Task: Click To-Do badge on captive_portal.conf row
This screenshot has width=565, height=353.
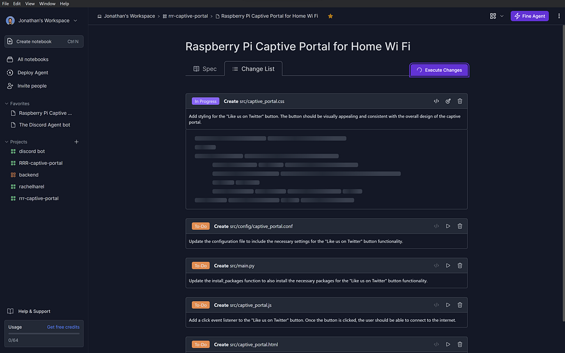Action: [201, 226]
